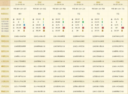Click the 四柱八字 cell in 子时 column

click(x=20, y=9)
